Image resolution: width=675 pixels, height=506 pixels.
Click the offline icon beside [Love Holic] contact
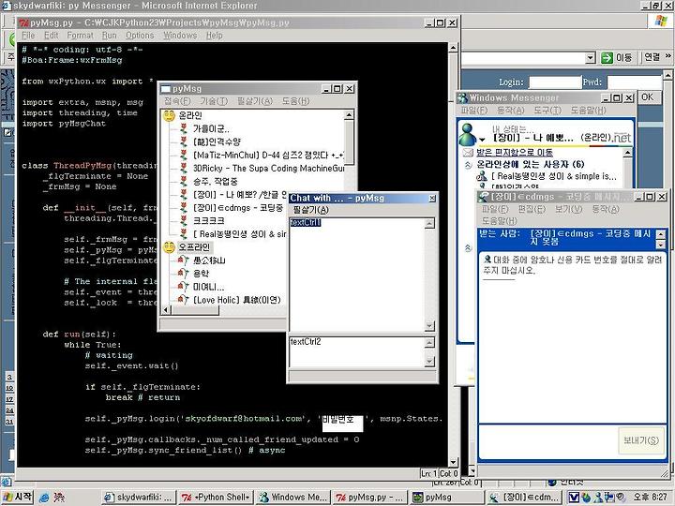pyautogui.click(x=183, y=300)
